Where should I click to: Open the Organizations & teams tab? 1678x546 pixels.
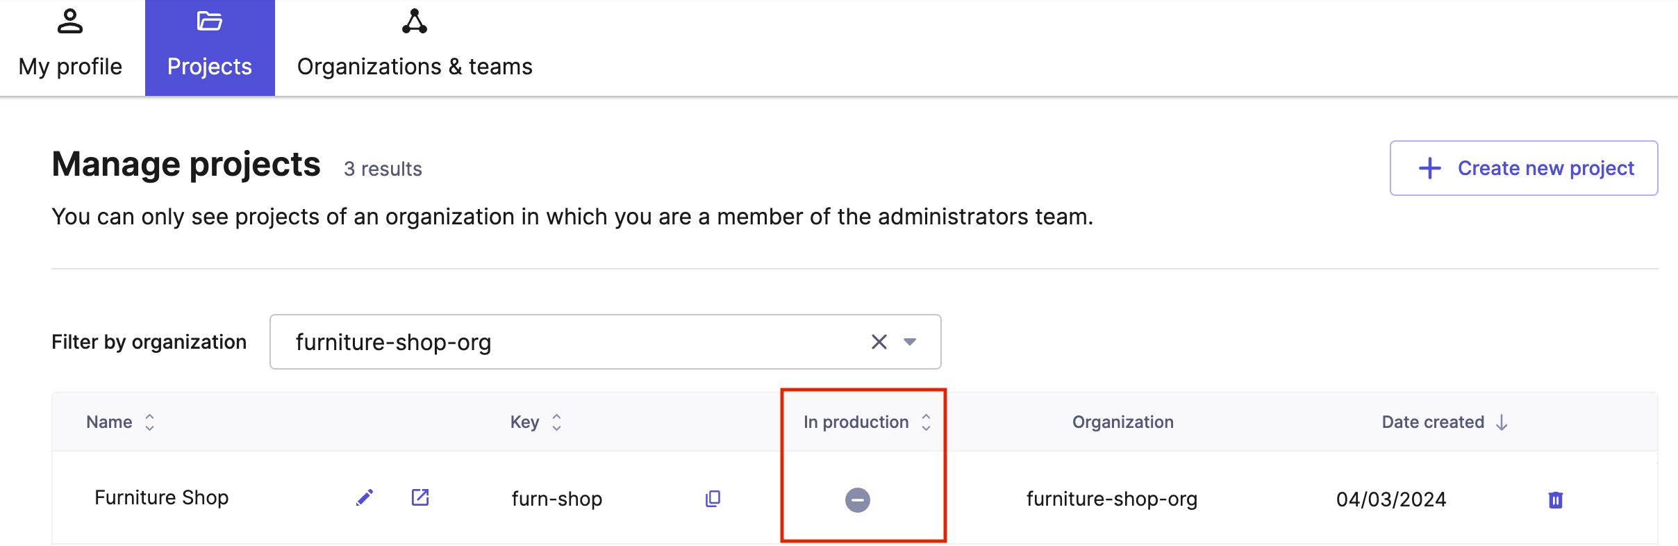pyautogui.click(x=415, y=49)
